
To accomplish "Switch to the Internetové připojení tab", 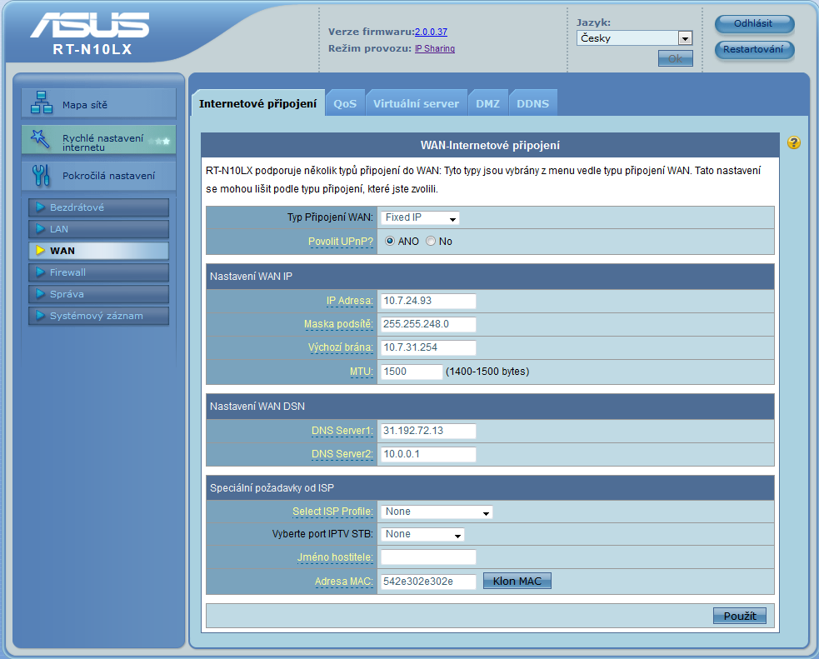I will (x=258, y=103).
